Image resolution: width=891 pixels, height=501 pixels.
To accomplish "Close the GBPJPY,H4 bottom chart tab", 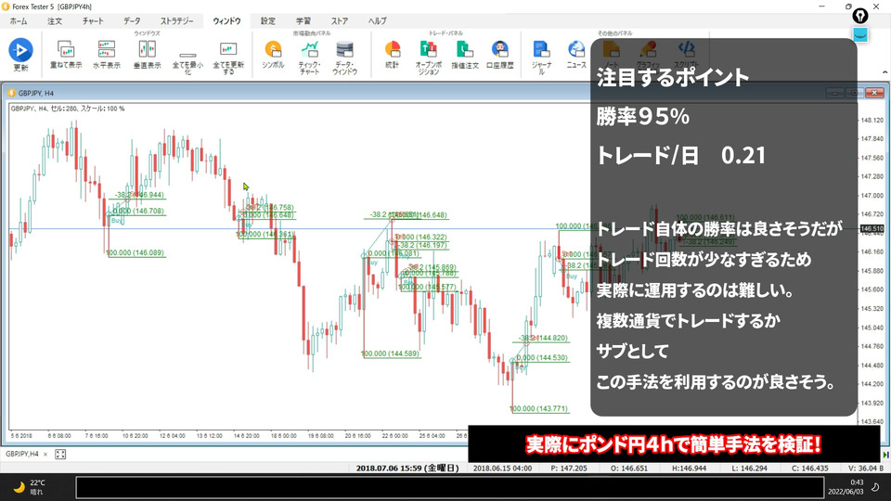I will click(45, 455).
